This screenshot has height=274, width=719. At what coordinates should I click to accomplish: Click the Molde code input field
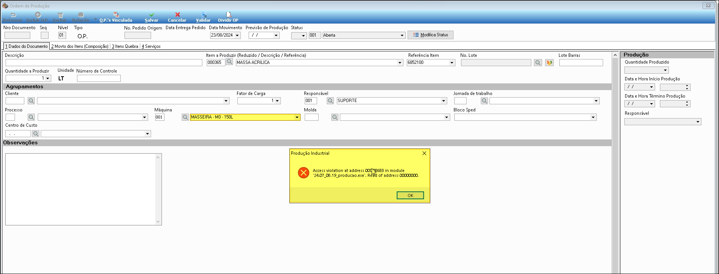click(311, 117)
